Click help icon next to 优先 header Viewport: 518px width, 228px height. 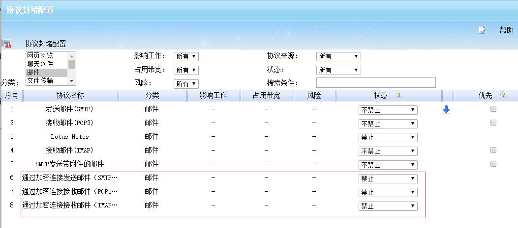[503, 95]
